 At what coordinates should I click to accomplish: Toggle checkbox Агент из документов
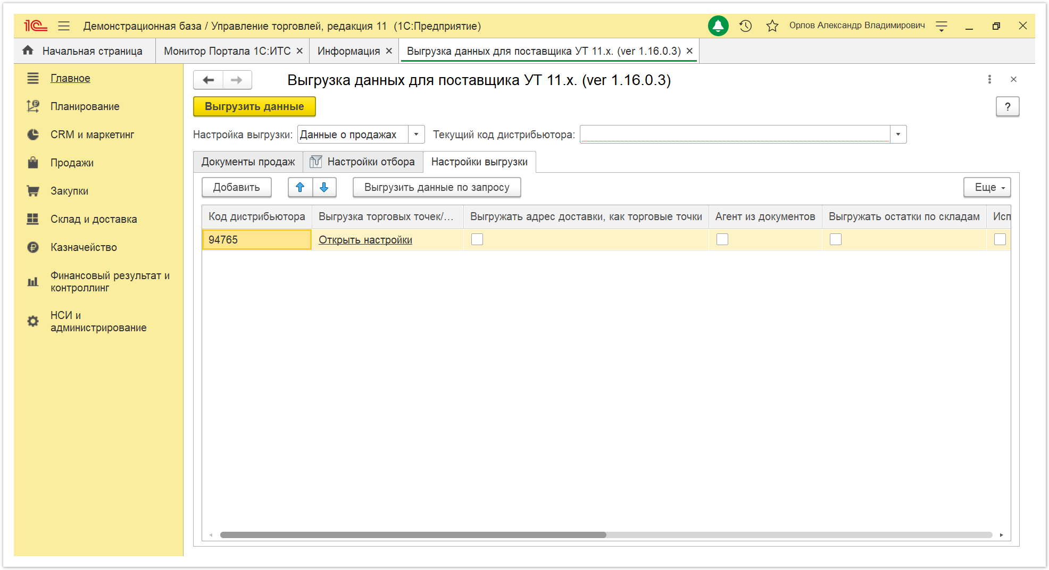(x=722, y=239)
